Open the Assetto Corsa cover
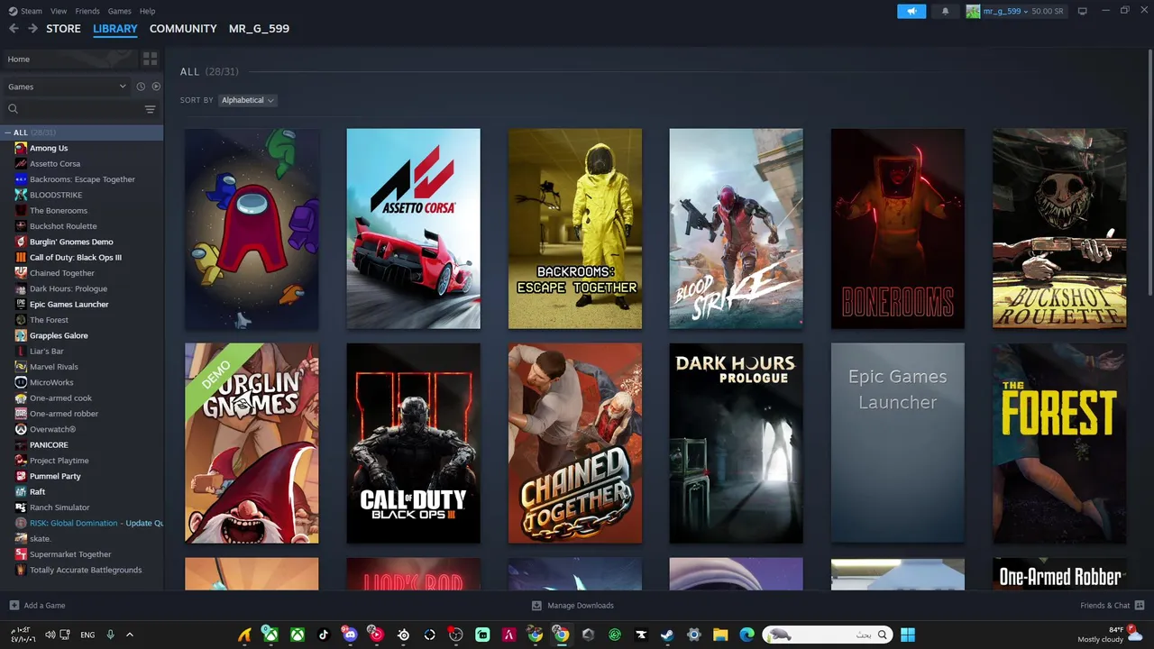This screenshot has height=649, width=1154. 413,229
